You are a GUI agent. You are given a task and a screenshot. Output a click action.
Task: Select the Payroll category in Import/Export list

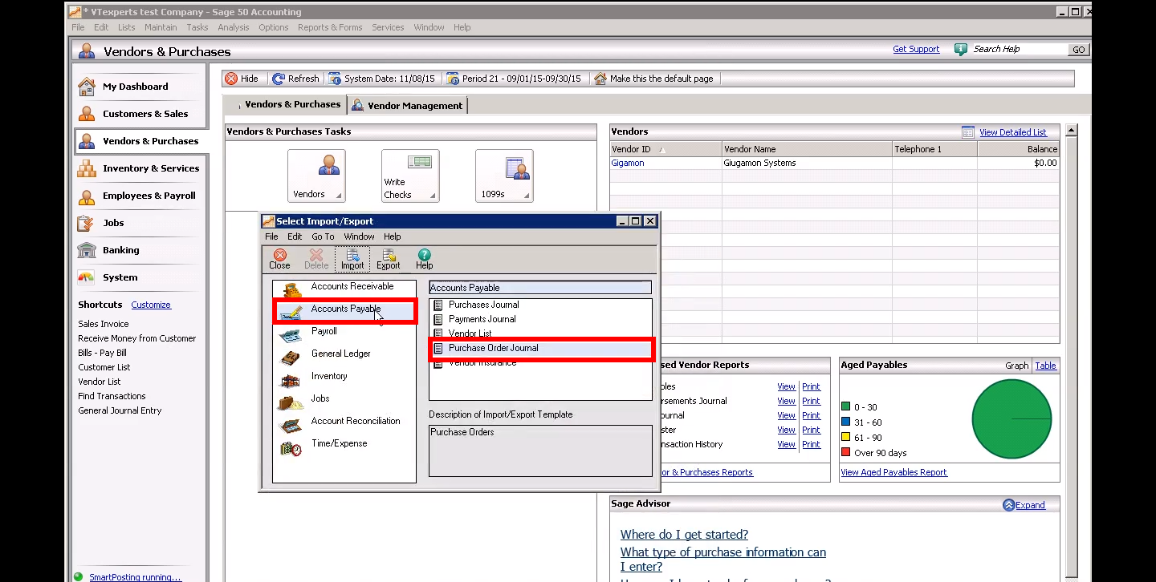coord(324,331)
